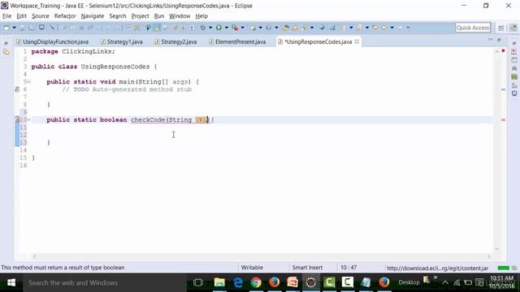Open the internal Web Browser globe icon

(322, 28)
